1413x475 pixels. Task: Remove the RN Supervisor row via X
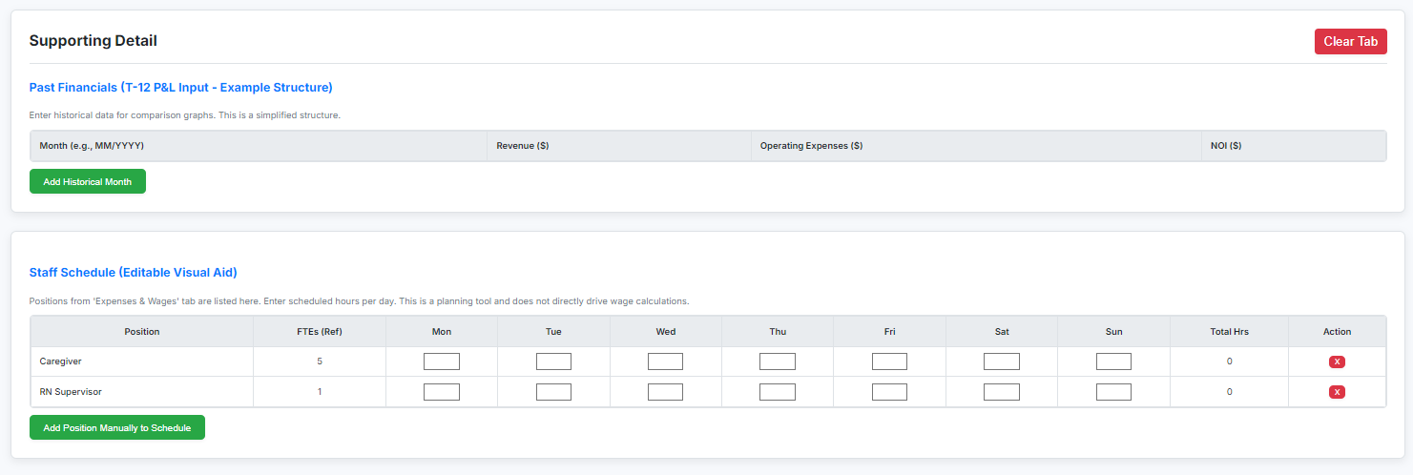1337,392
